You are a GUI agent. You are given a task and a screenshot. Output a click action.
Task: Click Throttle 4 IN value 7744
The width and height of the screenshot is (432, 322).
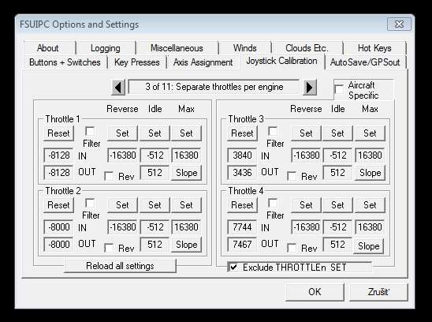(242, 227)
